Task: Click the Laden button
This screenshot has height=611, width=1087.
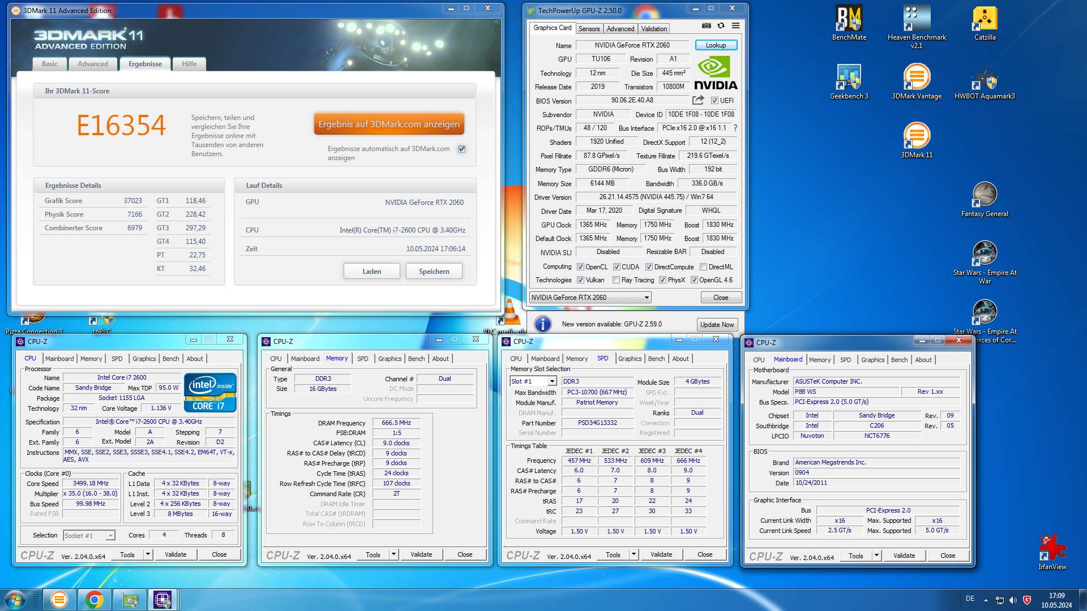Action: click(x=371, y=272)
